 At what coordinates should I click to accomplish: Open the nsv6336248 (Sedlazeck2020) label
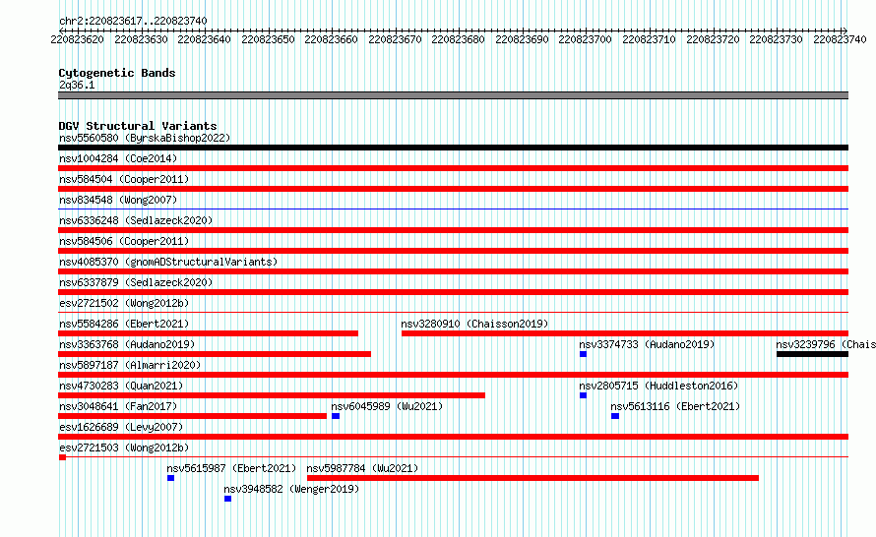coord(136,220)
